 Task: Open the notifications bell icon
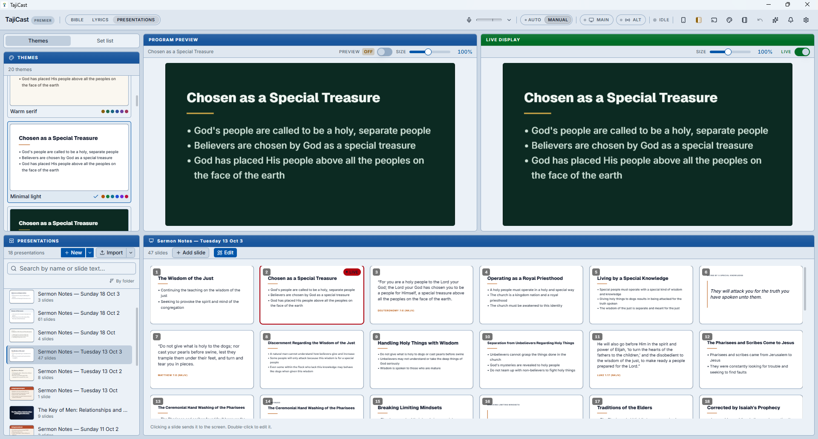791,20
